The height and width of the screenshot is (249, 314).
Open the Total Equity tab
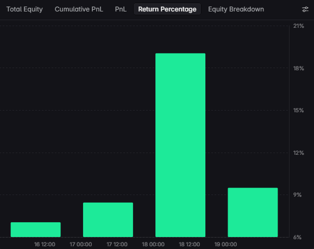pyautogui.click(x=24, y=9)
